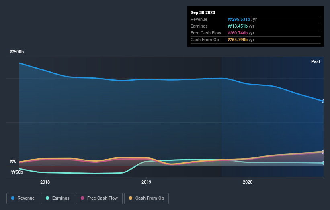Click the 'Cash From Op' label in tooltip
Viewport: 330px width, 210px height.
pos(205,40)
